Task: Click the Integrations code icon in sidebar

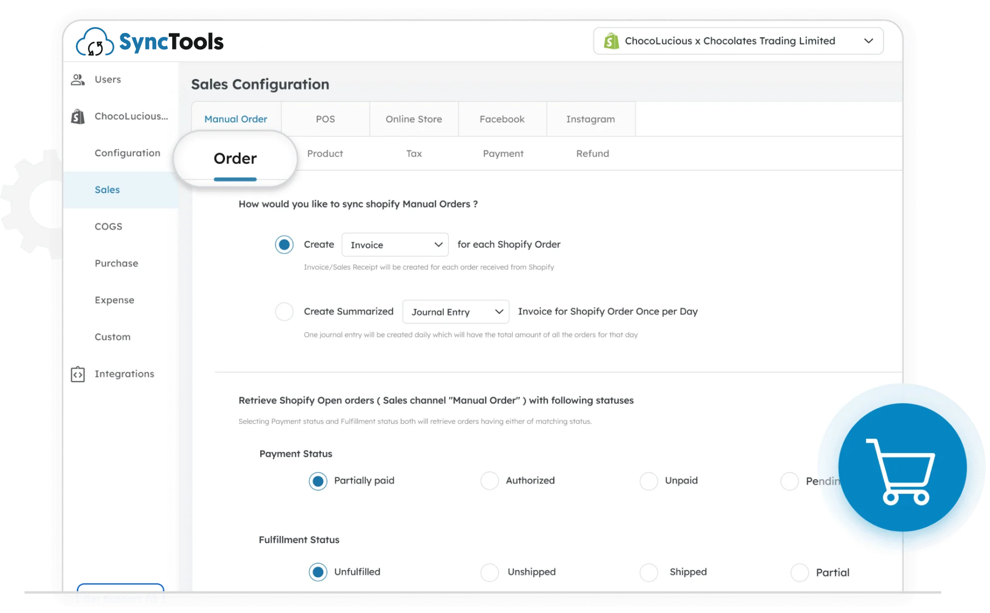Action: pyautogui.click(x=78, y=374)
